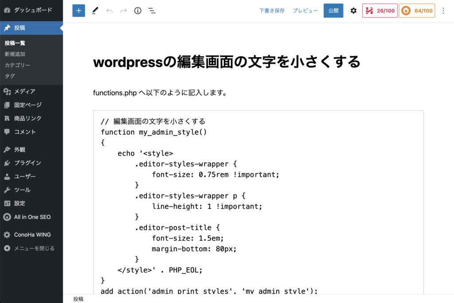Screen dimensions: 454x303
Task: Click the プレビュー preview button
Action: [305, 11]
